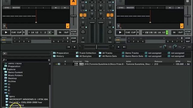Toggle ACTIVE loop on Deck A
The width and height of the screenshot is (193, 108).
(74, 32)
